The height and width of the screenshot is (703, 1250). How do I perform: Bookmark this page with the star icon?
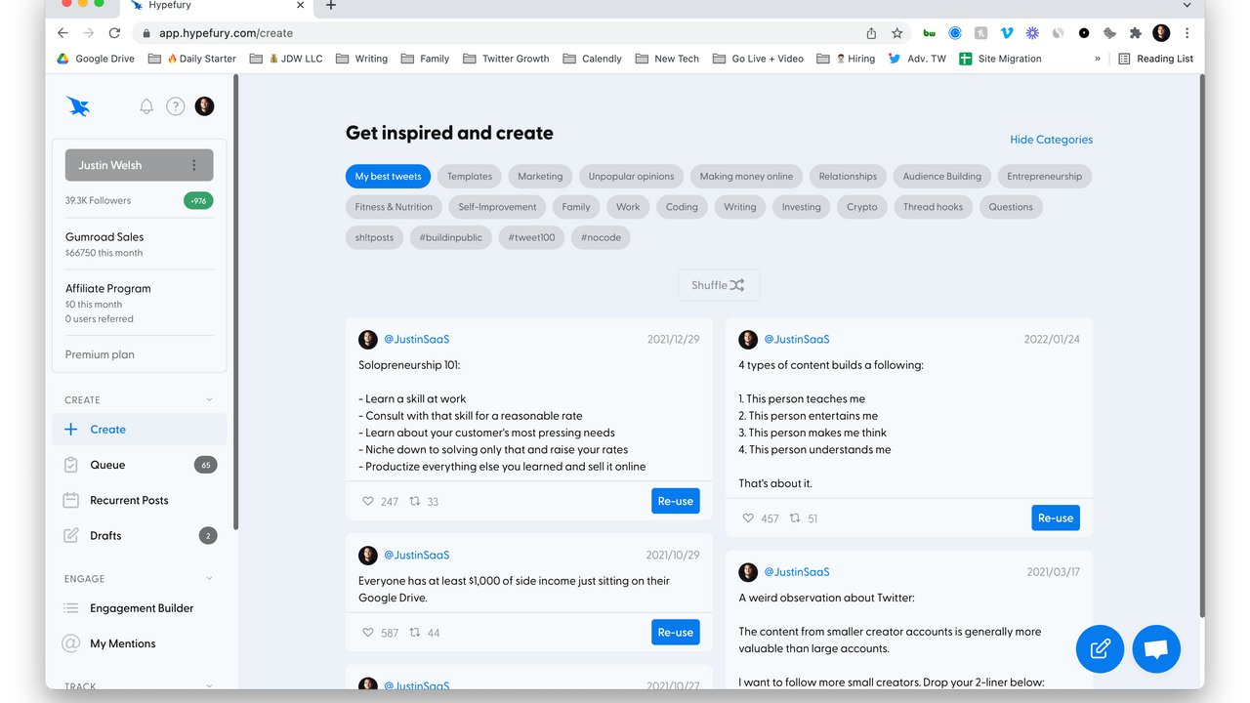896,32
